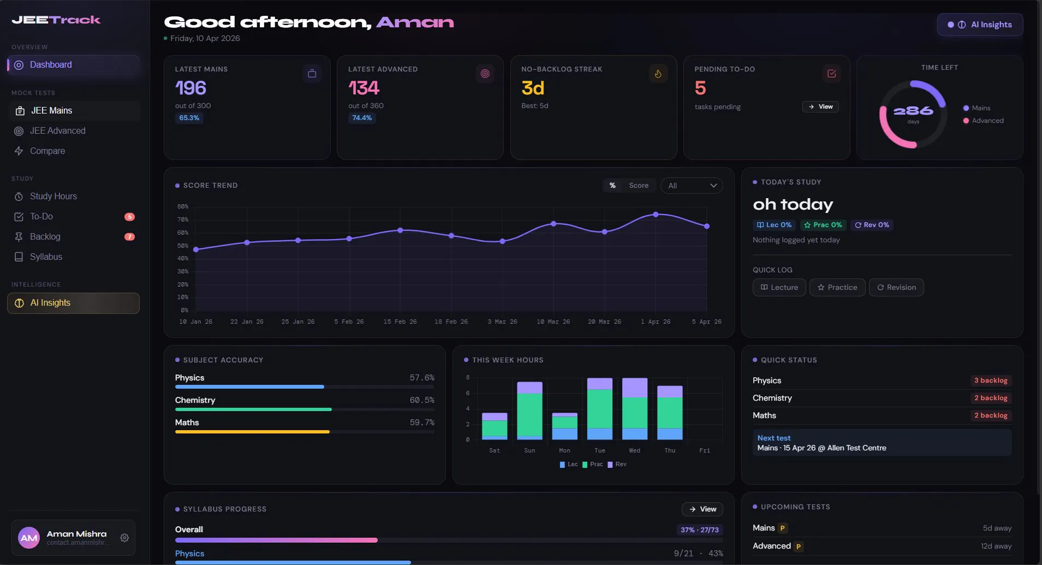Log a Practice session in Quick Log

pyautogui.click(x=837, y=288)
